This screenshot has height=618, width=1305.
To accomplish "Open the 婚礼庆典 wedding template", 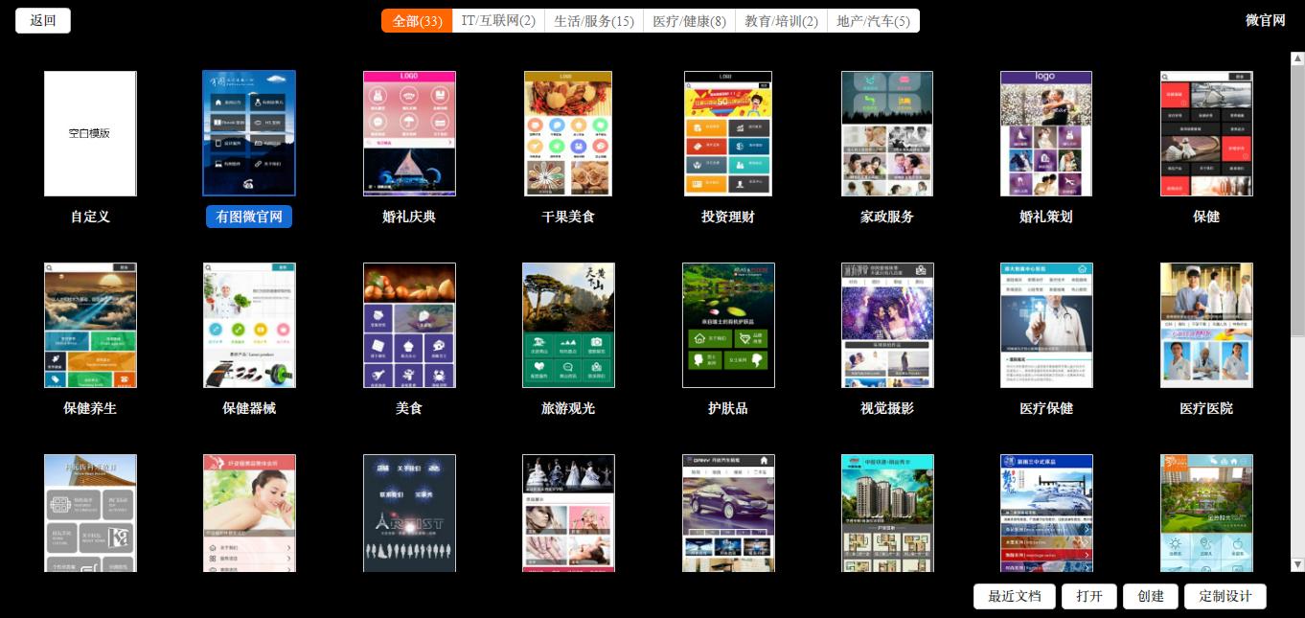I will point(409,133).
